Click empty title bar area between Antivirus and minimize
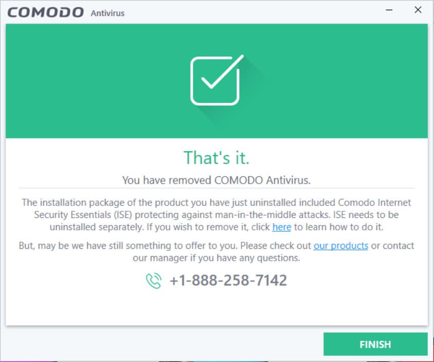434x362 pixels. pos(249,12)
